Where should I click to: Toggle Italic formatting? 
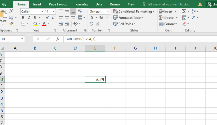tap(29, 17)
